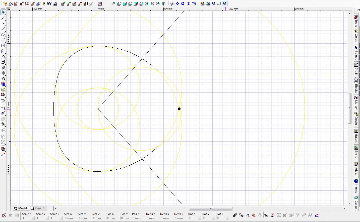Switch to the Model tab

point(21,208)
